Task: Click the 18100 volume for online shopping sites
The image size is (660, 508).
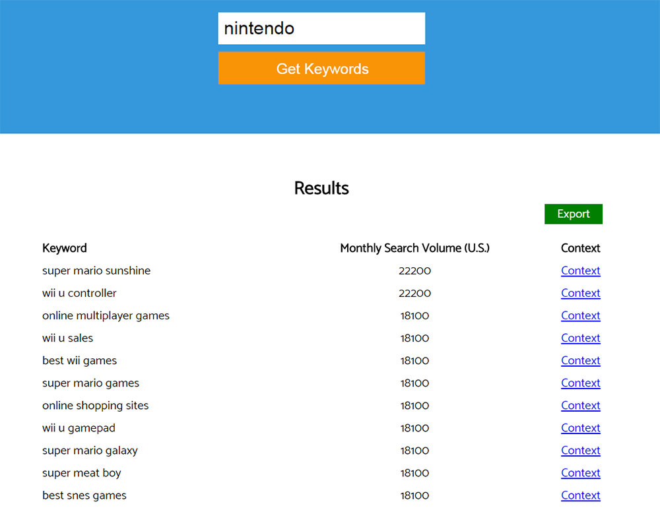Action: pyautogui.click(x=414, y=405)
